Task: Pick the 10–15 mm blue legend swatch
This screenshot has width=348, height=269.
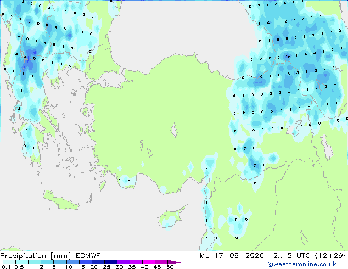Action: pyautogui.click(x=72, y=262)
